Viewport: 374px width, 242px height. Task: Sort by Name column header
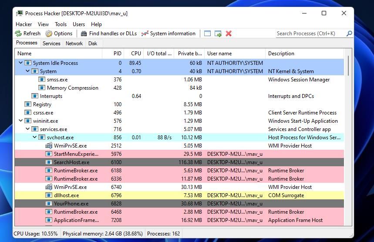[58, 54]
